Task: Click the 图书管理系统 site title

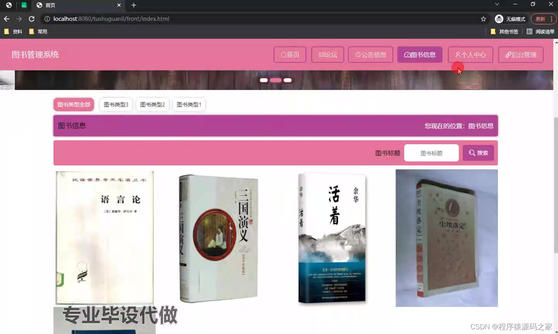Action: pyautogui.click(x=35, y=55)
